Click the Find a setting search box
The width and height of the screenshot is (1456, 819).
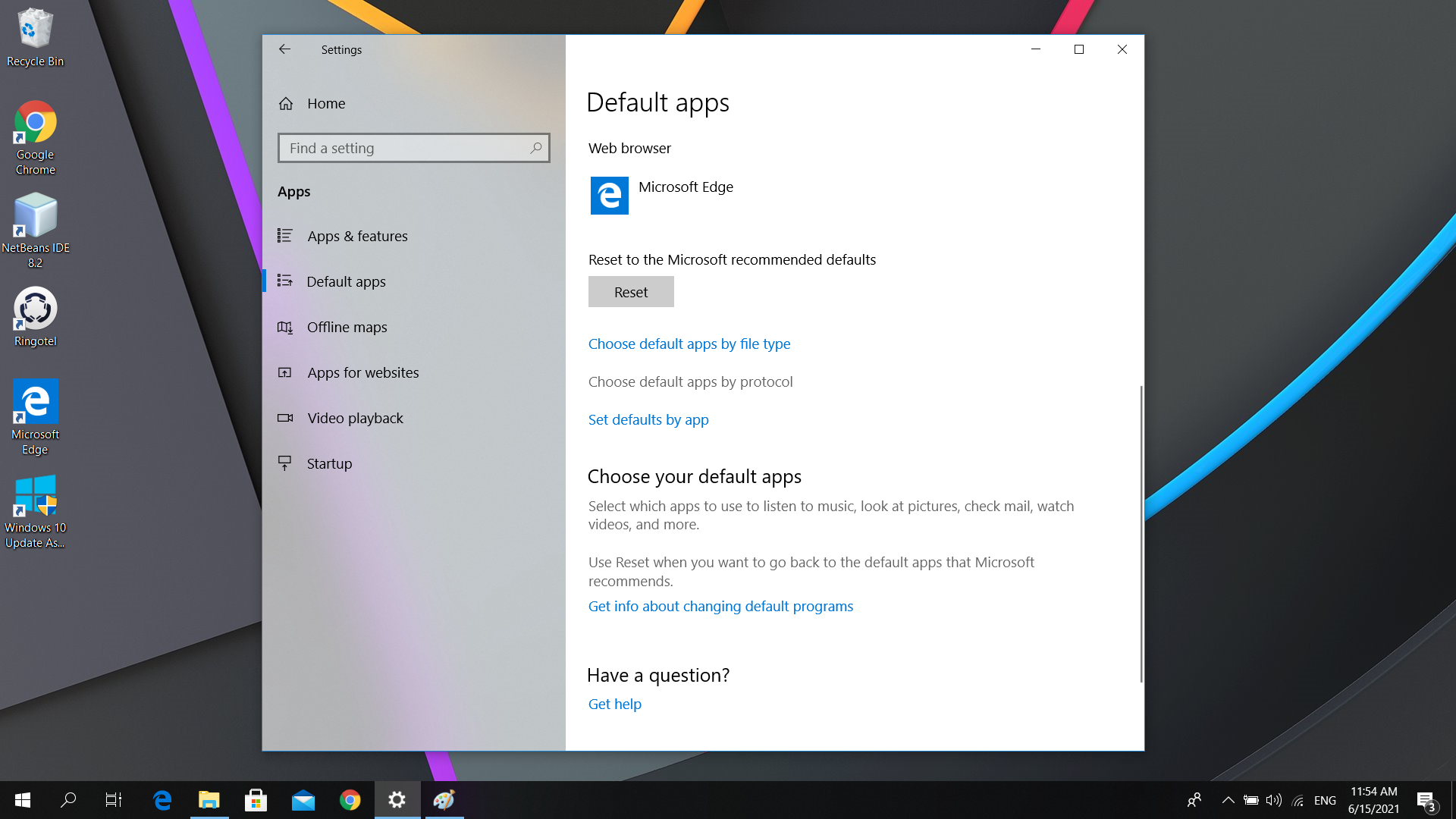(x=413, y=148)
